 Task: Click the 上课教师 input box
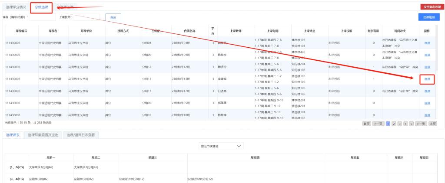tap(86, 17)
